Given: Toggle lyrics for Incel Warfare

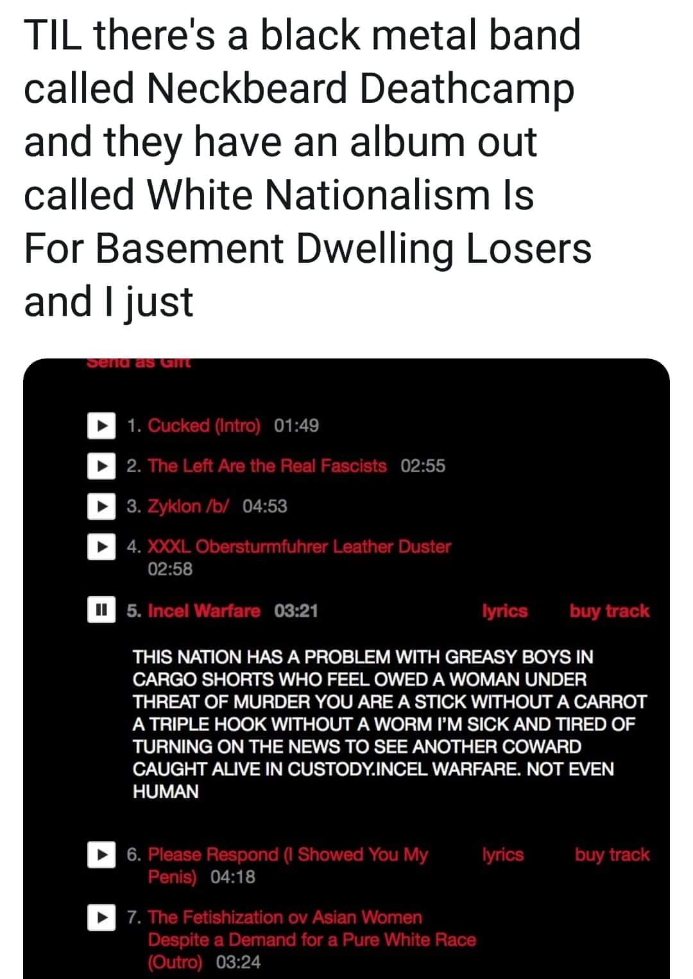Looking at the screenshot, I should 504,610.
